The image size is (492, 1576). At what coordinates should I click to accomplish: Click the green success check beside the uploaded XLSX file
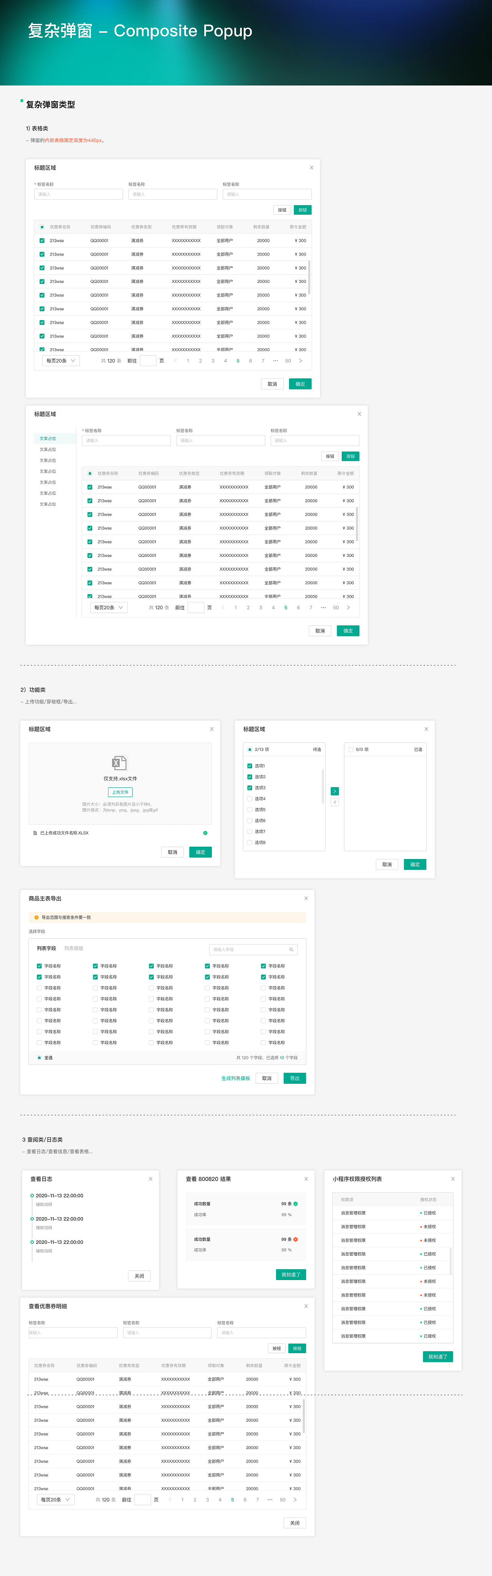[x=205, y=833]
